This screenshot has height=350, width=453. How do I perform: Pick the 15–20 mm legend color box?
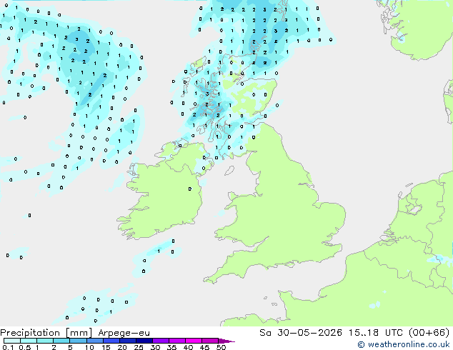point(111,341)
